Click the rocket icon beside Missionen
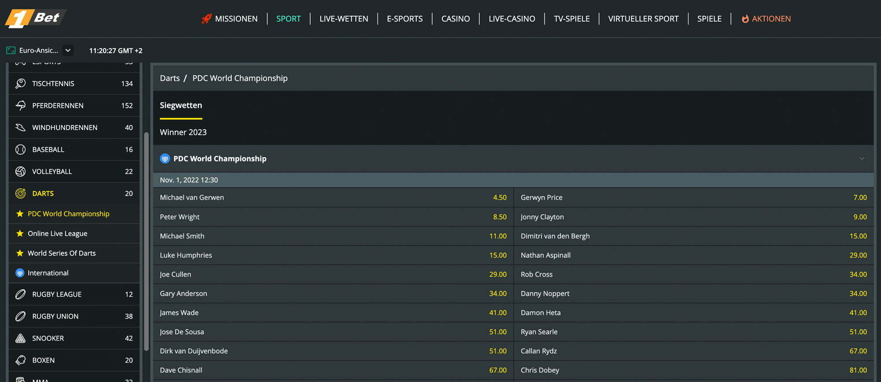The width and height of the screenshot is (881, 382). pos(207,18)
